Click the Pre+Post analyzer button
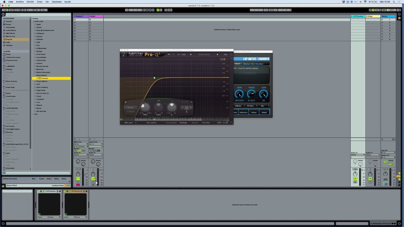The height and width of the screenshot is (227, 404). click(206, 123)
